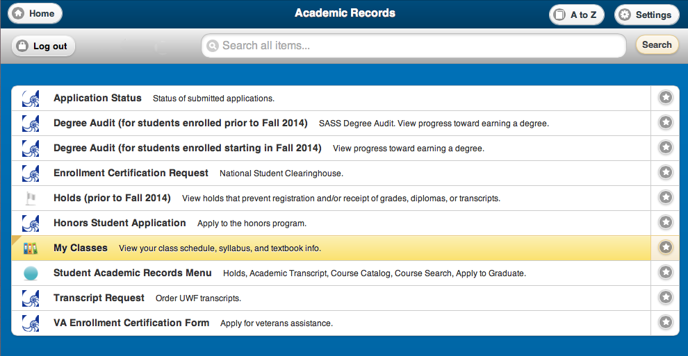The height and width of the screenshot is (356, 688).
Task: Click the flag icon next to Holds
Action: (31, 198)
